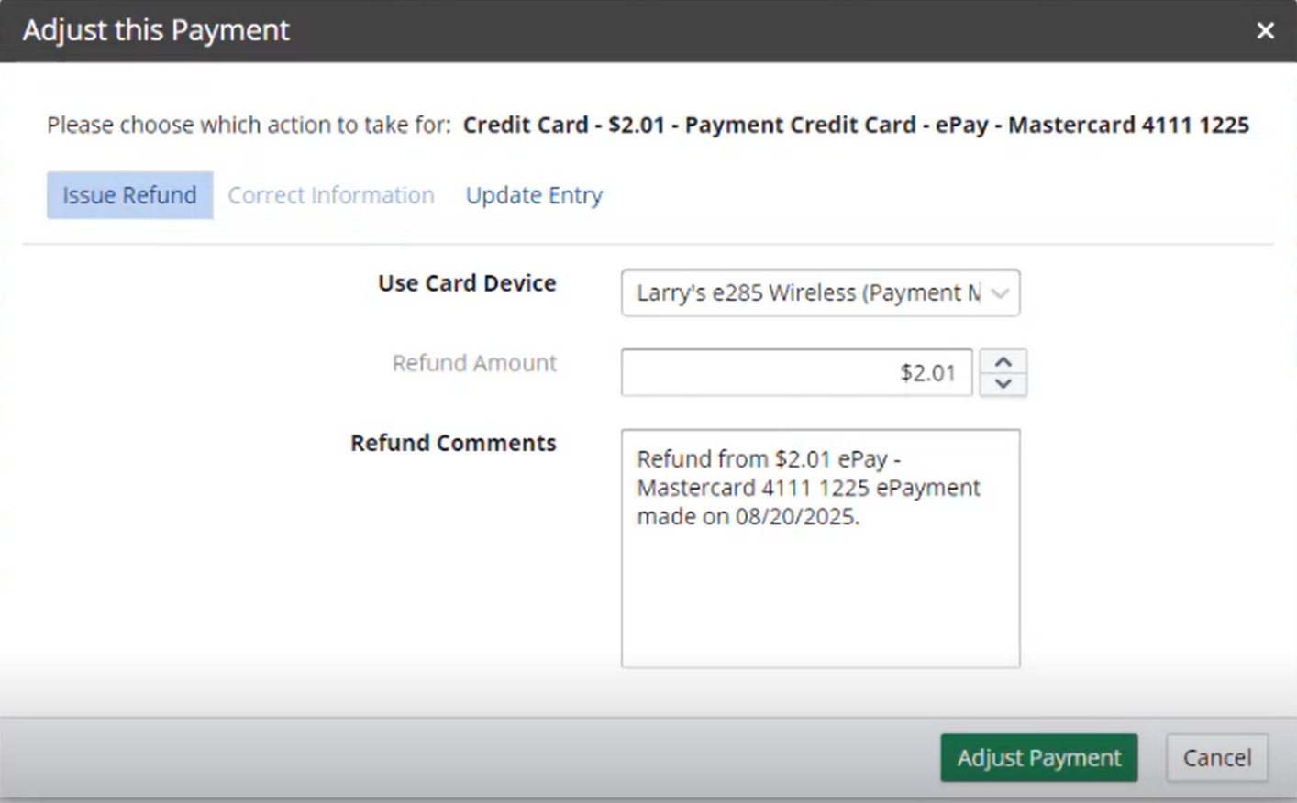Select the Issue Refund tab
This screenshot has width=1297, height=803.
pos(129,195)
